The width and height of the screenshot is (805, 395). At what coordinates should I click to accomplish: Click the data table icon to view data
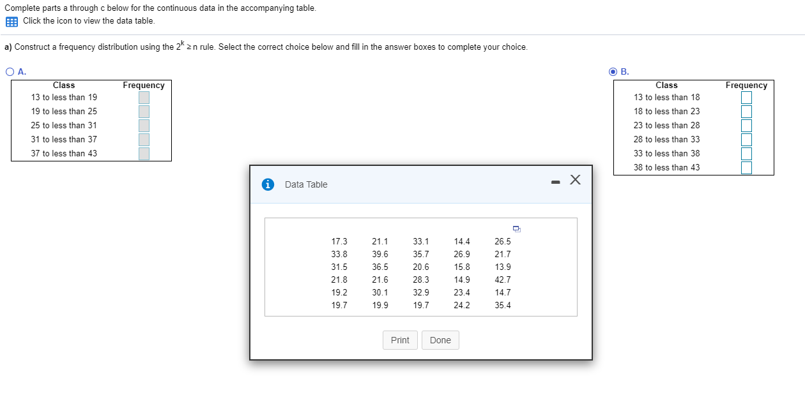tap(11, 22)
